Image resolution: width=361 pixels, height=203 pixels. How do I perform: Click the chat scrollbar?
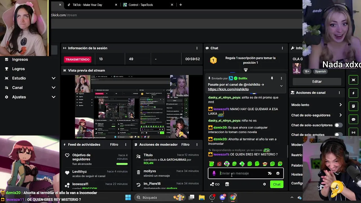coord(287,151)
